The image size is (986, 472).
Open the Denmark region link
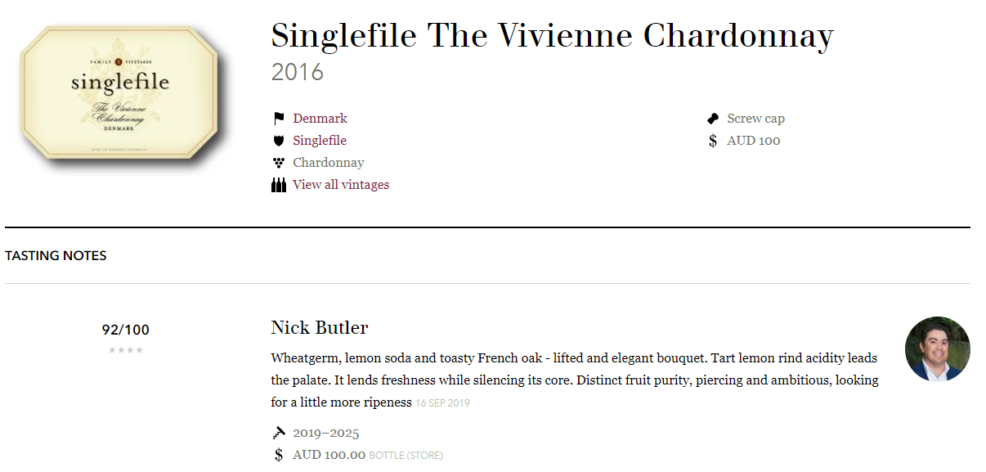tap(320, 119)
